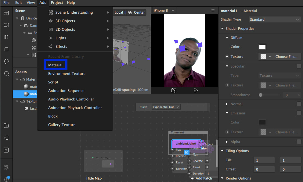Click Choose File for Diffuse texture

point(286,57)
